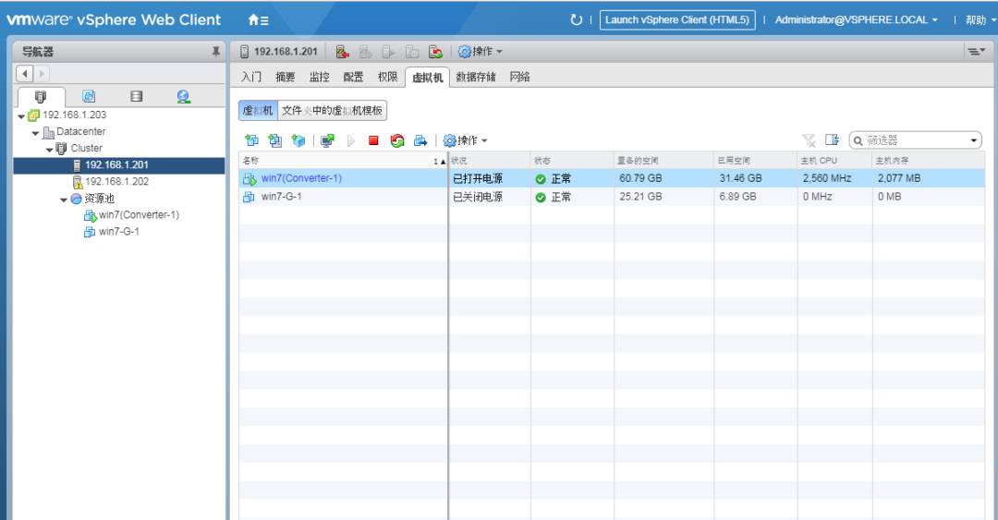Go forward with the navigator right arrow
This screenshot has height=520, width=998.
(42, 74)
